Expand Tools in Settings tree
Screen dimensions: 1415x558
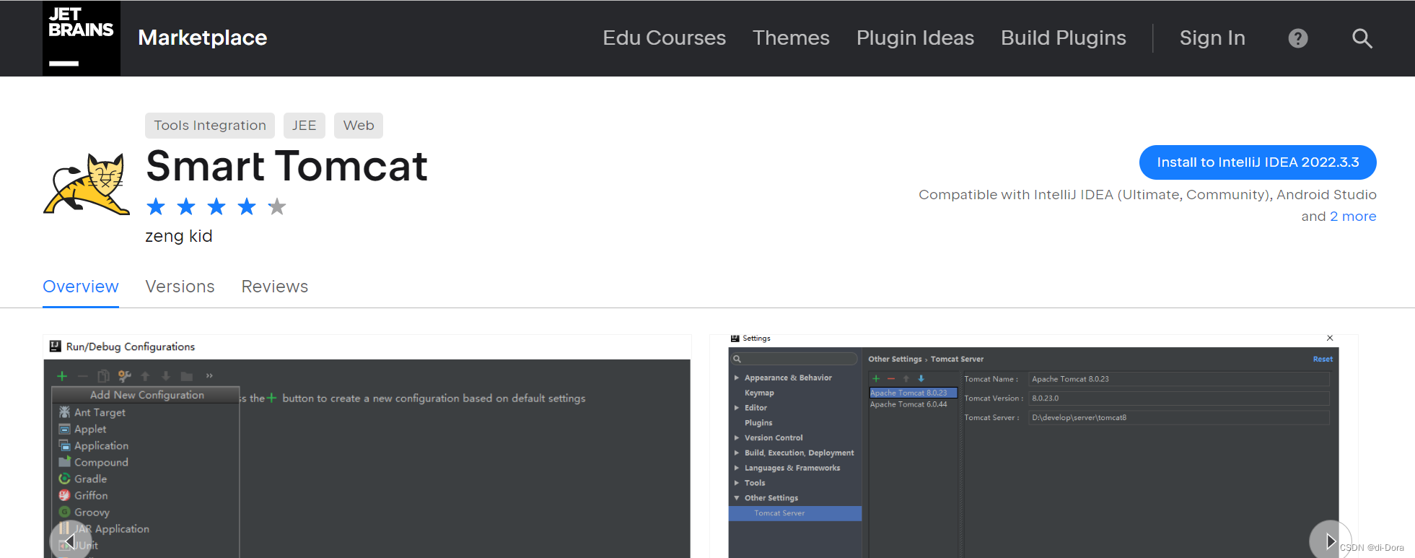tap(737, 483)
